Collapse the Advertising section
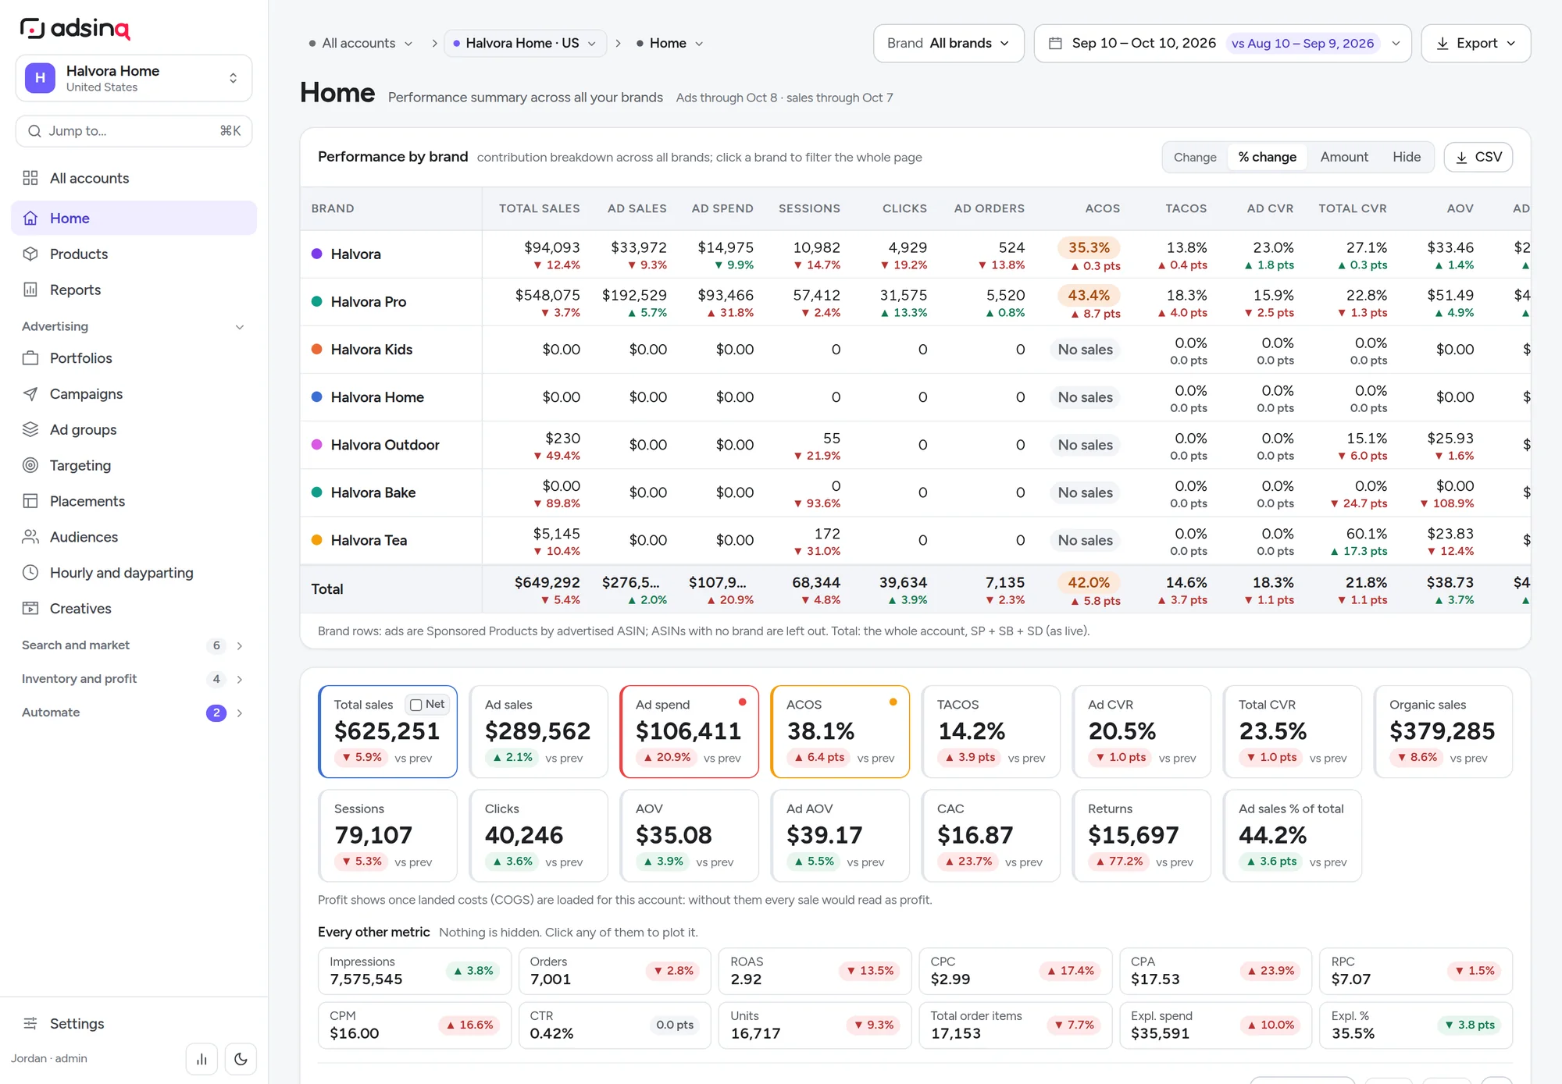 (x=134, y=326)
